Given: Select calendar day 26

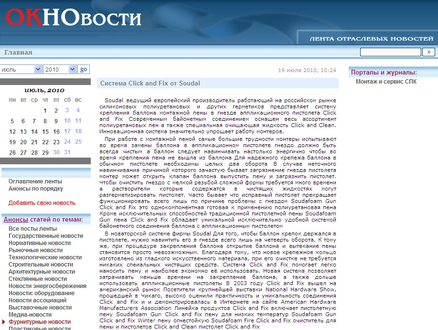Looking at the screenshot, I should 12,153.
